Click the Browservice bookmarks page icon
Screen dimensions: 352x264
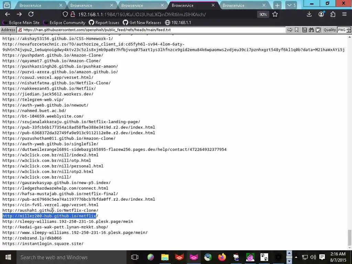[305, 30]
